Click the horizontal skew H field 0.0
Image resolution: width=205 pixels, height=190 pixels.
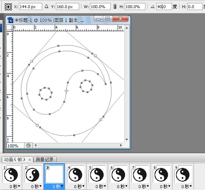pyautogui.click(x=195, y=7)
